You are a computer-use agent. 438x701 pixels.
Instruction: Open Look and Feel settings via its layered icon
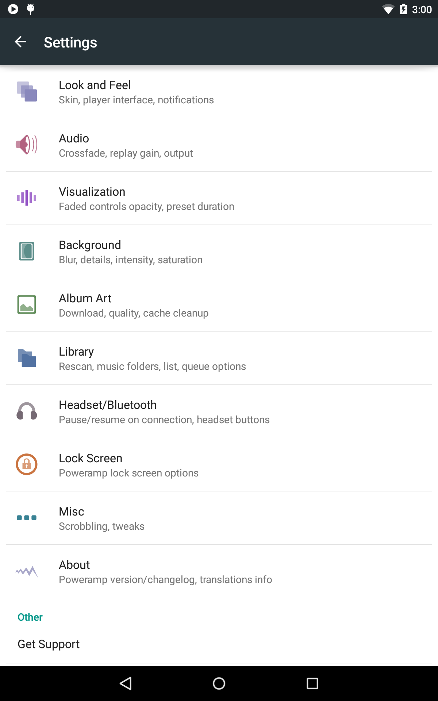[27, 91]
